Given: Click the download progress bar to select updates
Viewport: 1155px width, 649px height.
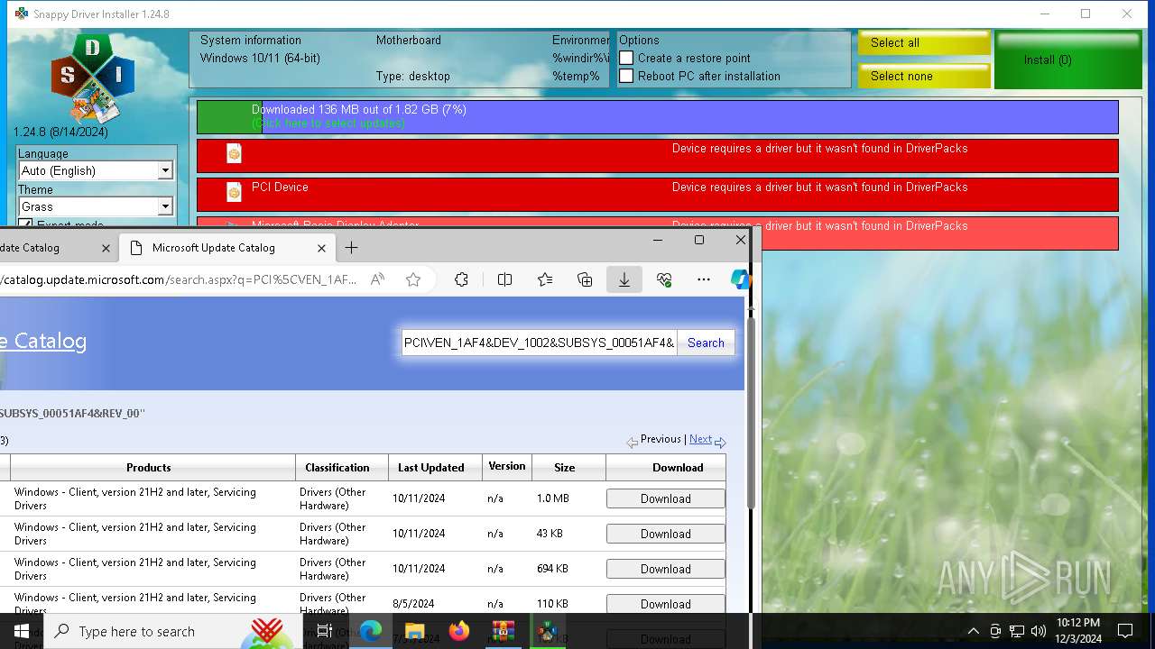Looking at the screenshot, I should pos(658,116).
